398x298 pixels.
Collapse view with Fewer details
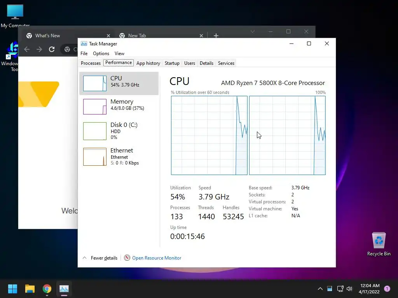(x=100, y=258)
